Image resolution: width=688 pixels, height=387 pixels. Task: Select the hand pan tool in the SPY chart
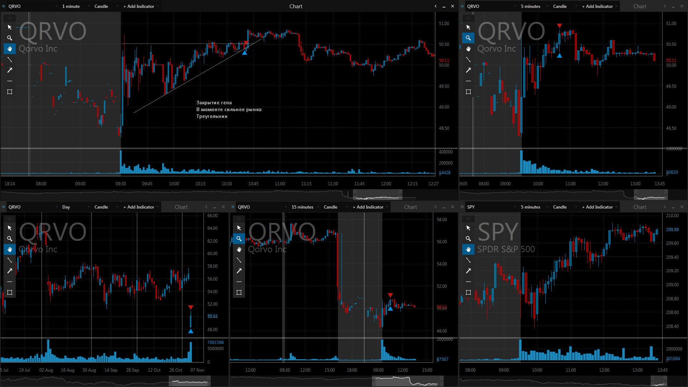[x=468, y=249]
